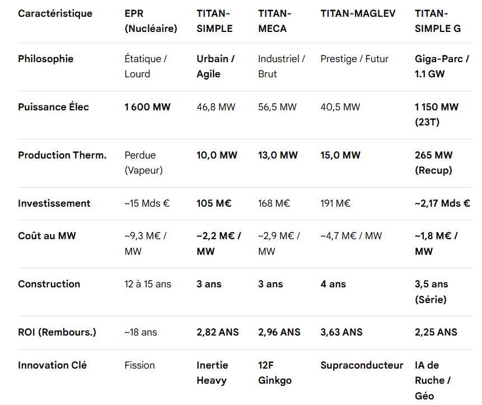This screenshot has width=482, height=405.
Task: Select the Innovation Clé row label
Action: pos(52,365)
